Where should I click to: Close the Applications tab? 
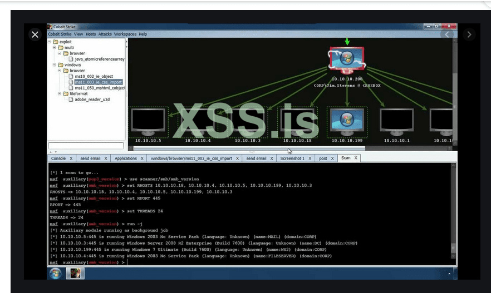click(142, 158)
